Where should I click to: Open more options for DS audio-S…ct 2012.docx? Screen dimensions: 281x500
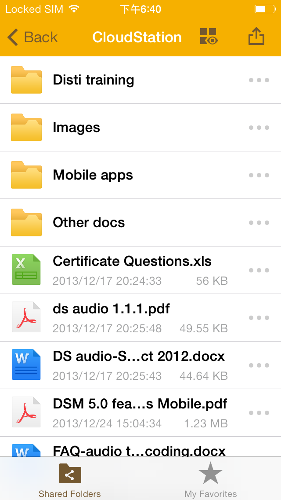click(259, 365)
